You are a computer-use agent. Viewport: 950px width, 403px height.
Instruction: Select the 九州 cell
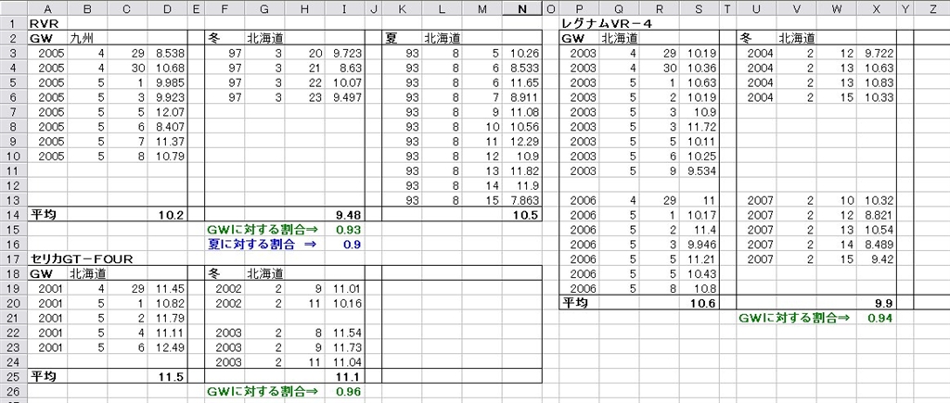82,38
